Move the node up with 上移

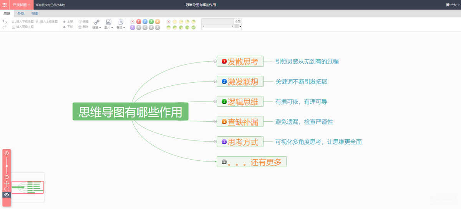point(68,21)
